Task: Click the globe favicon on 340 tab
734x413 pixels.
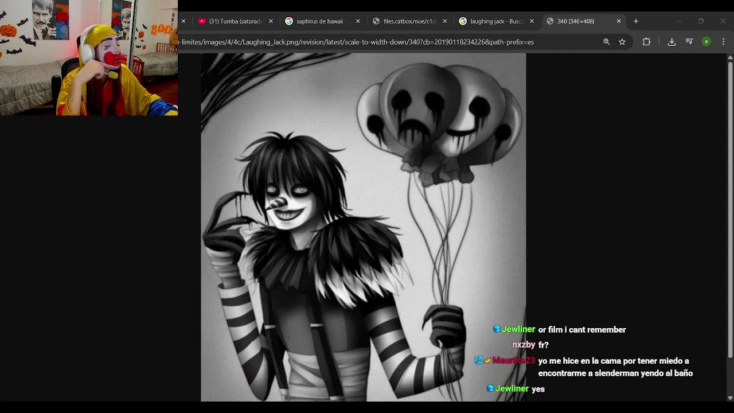Action: tap(550, 21)
